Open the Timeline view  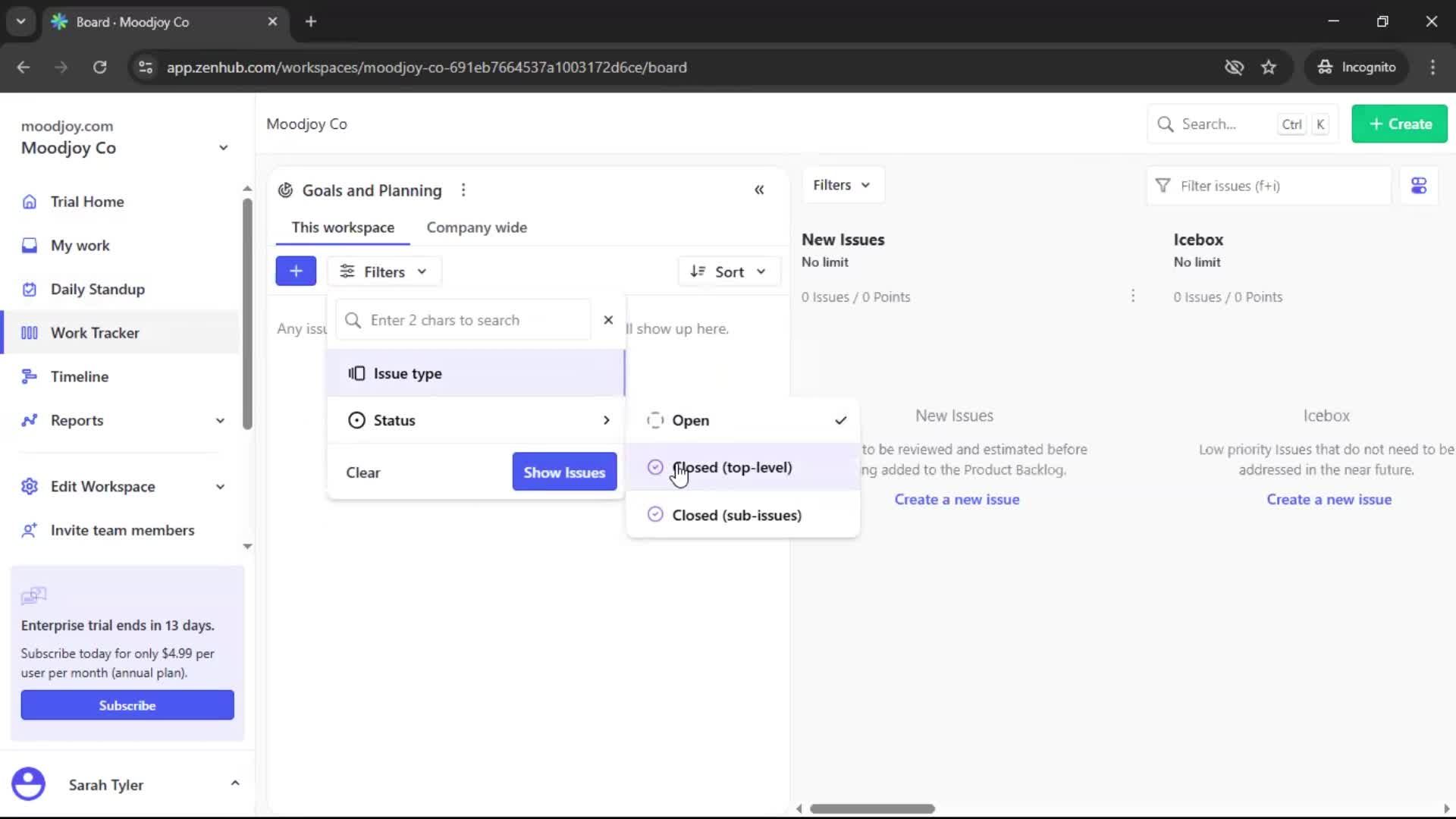pos(79,376)
